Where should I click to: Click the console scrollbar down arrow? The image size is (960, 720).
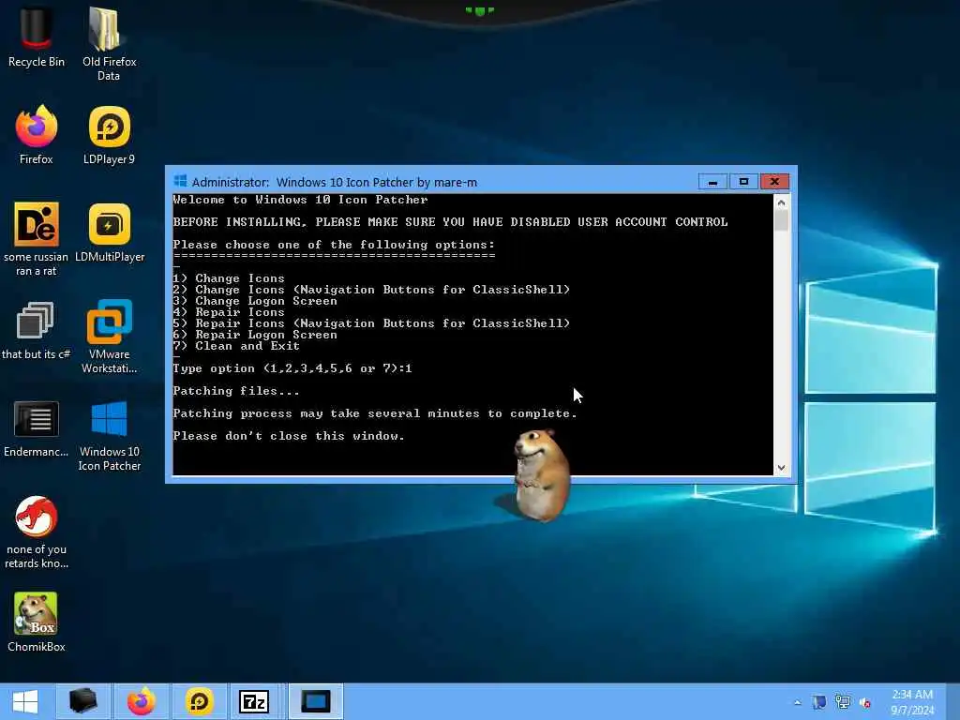[781, 468]
